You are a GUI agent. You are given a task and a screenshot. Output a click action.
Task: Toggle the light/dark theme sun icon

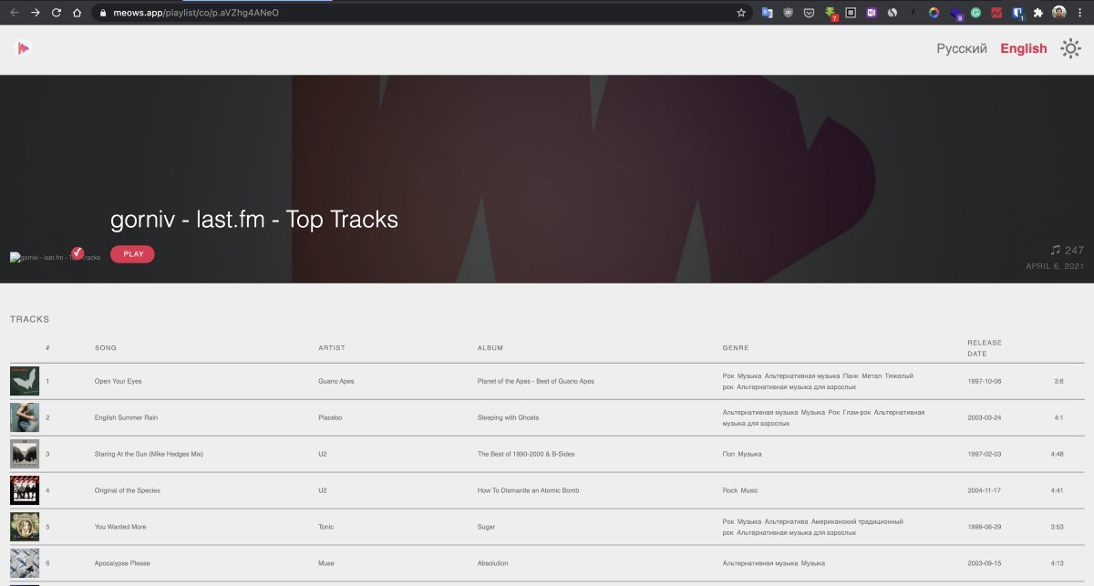tap(1070, 48)
